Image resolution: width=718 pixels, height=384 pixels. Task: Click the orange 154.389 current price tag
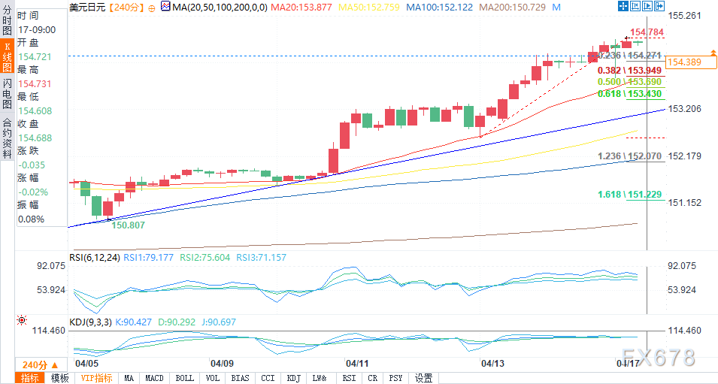coord(691,62)
